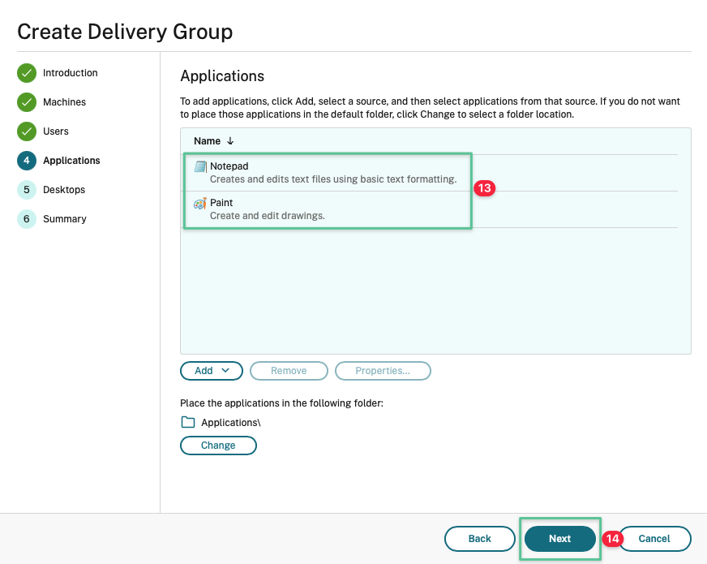Image resolution: width=707 pixels, height=564 pixels.
Task: Click the step 5 number circle
Action: (27, 190)
